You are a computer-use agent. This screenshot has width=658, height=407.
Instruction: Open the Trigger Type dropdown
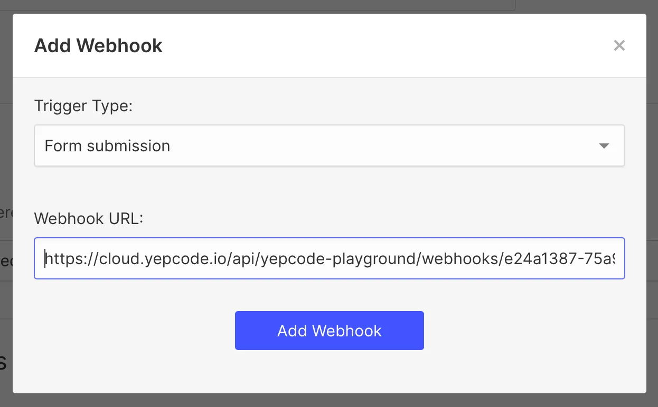click(329, 146)
